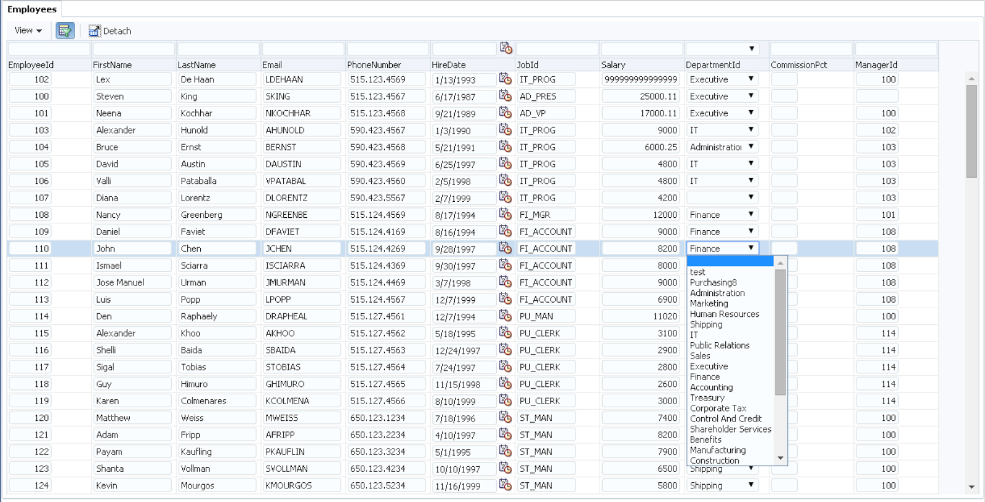The height and width of the screenshot is (502, 985).
Task: Click the FirstName filter field
Action: click(x=134, y=49)
